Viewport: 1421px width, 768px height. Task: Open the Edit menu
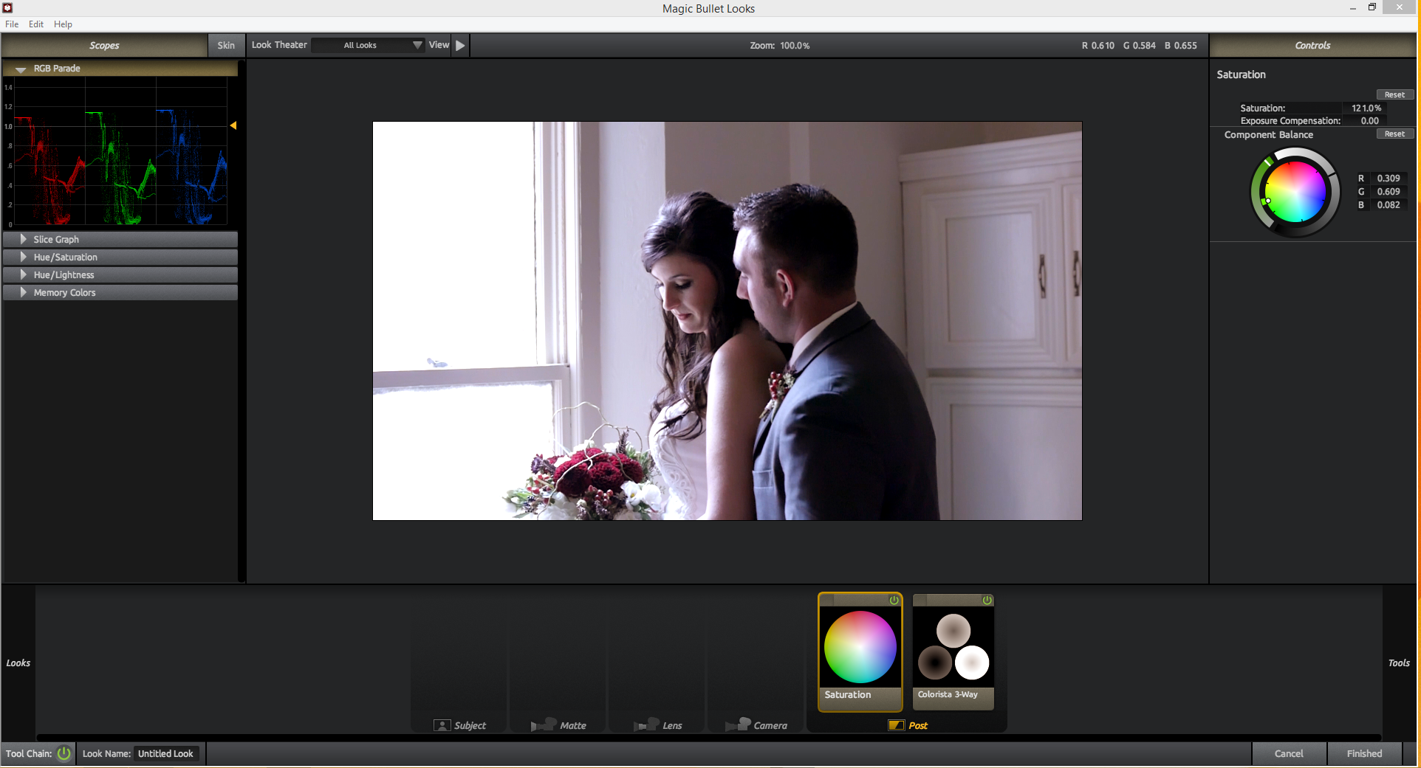[x=36, y=24]
